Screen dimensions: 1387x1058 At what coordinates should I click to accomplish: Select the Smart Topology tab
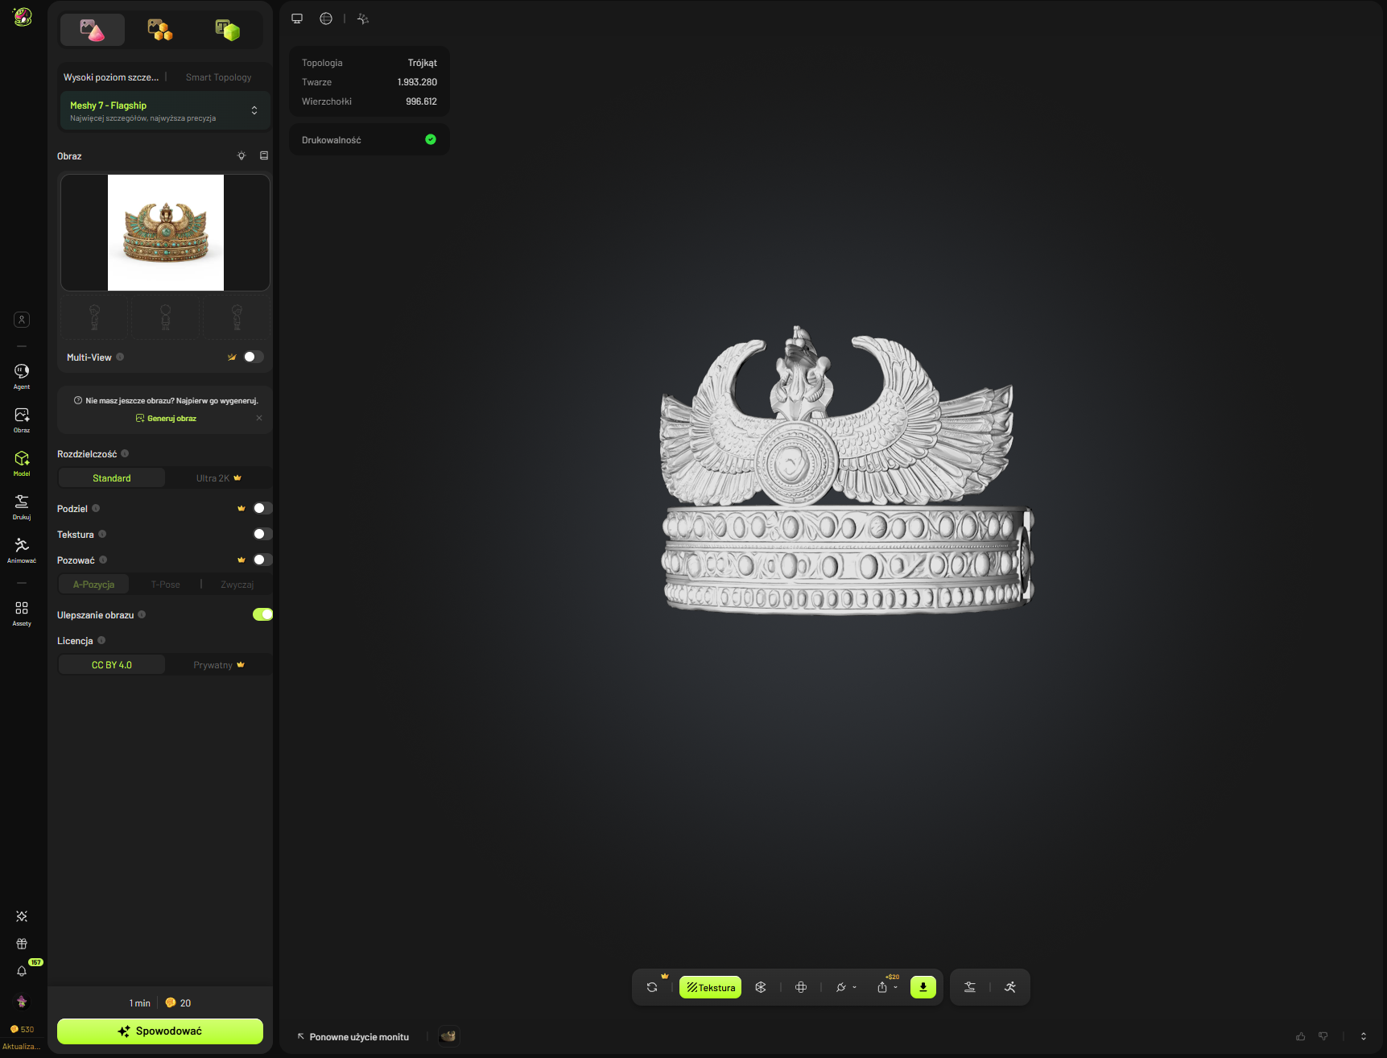pyautogui.click(x=218, y=77)
